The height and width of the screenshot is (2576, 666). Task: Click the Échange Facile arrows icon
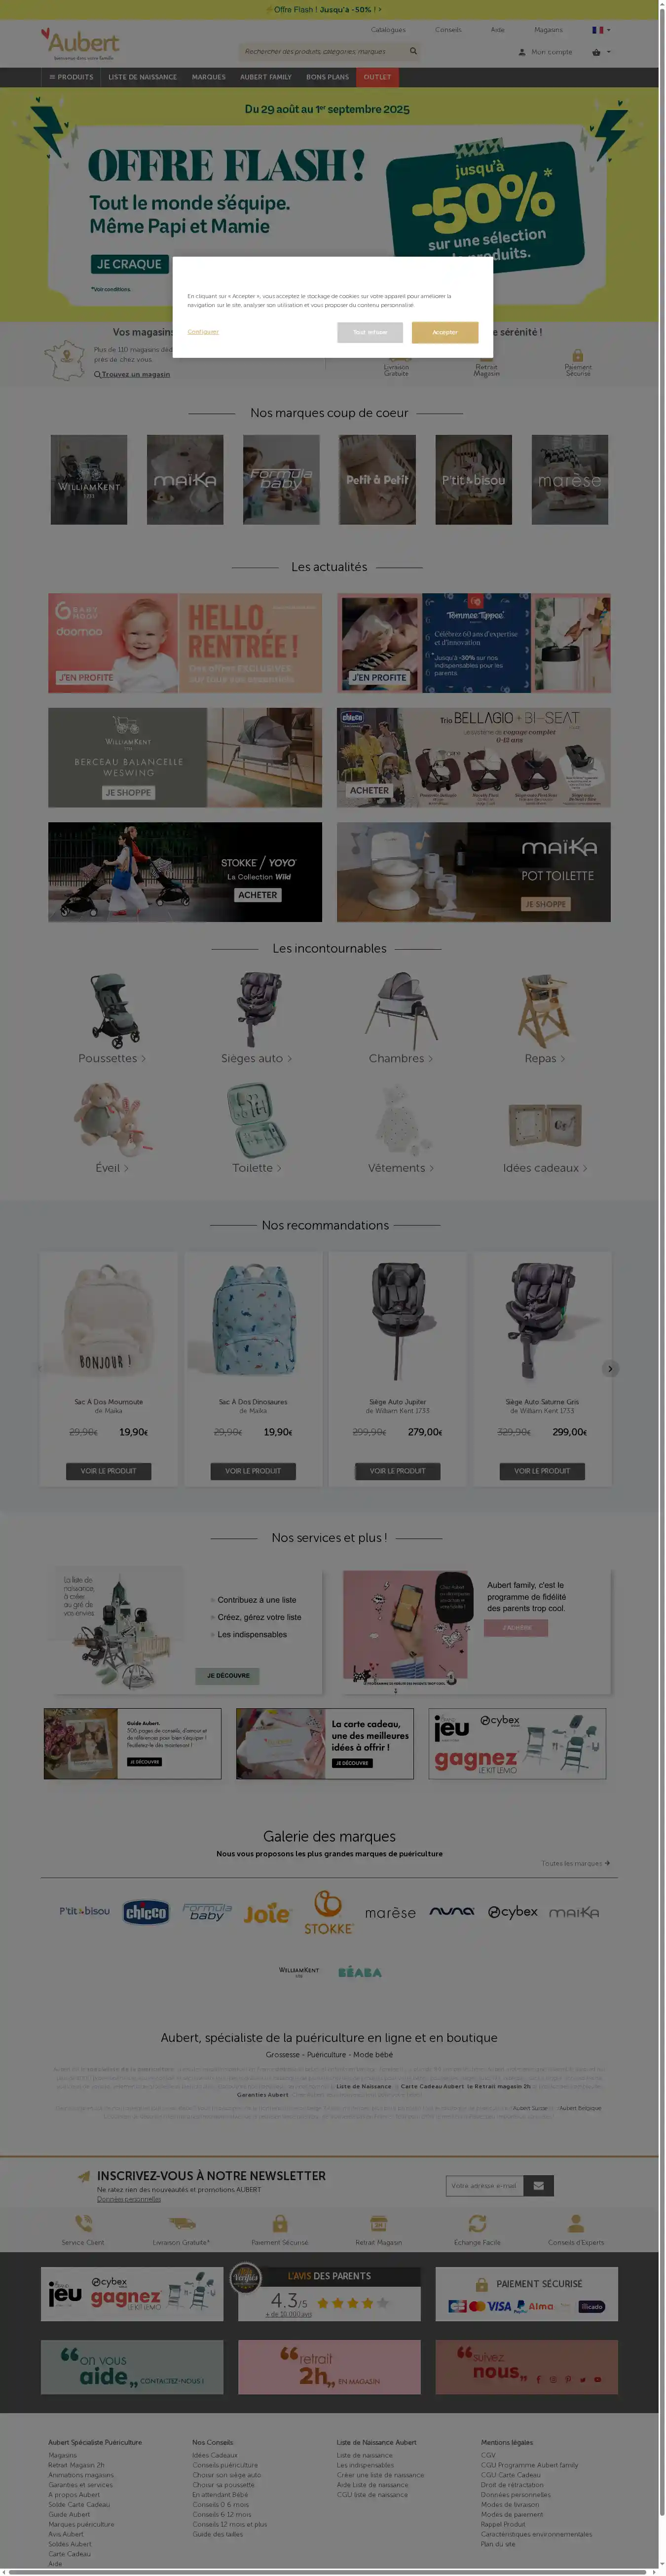click(x=477, y=2223)
